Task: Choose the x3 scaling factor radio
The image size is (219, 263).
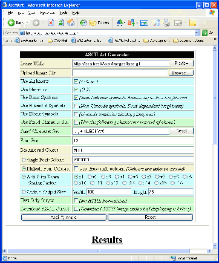Action: click(x=103, y=177)
